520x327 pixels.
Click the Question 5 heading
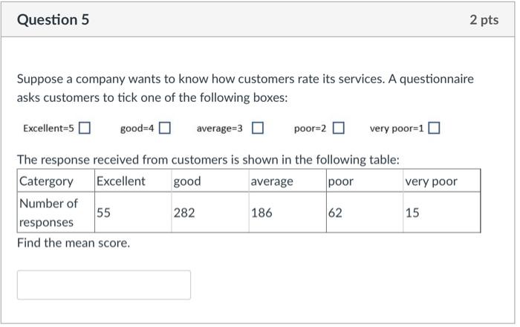coord(53,20)
